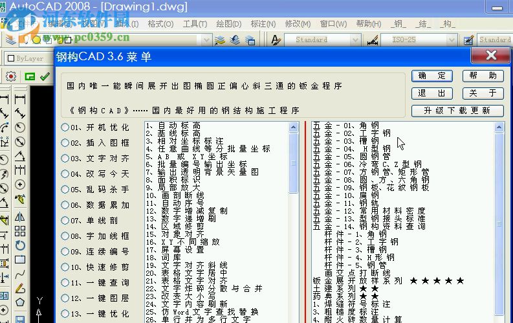The image size is (513, 323).
Task: Click the green checkmark icon
Action: point(45,76)
